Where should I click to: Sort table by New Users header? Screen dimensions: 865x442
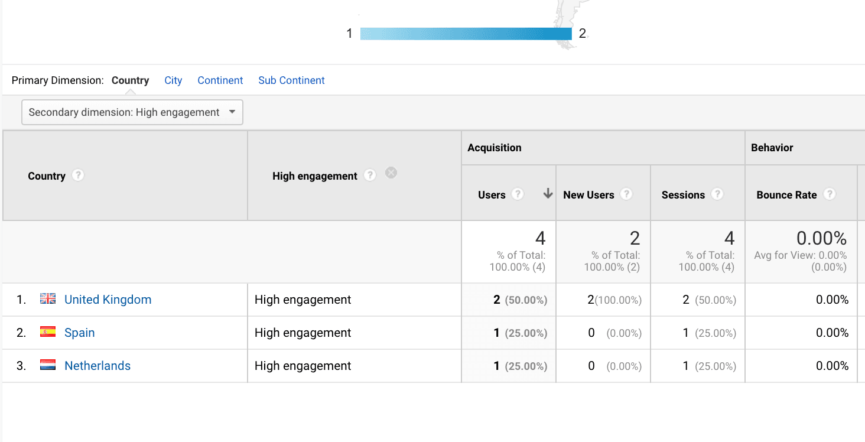[x=588, y=195]
